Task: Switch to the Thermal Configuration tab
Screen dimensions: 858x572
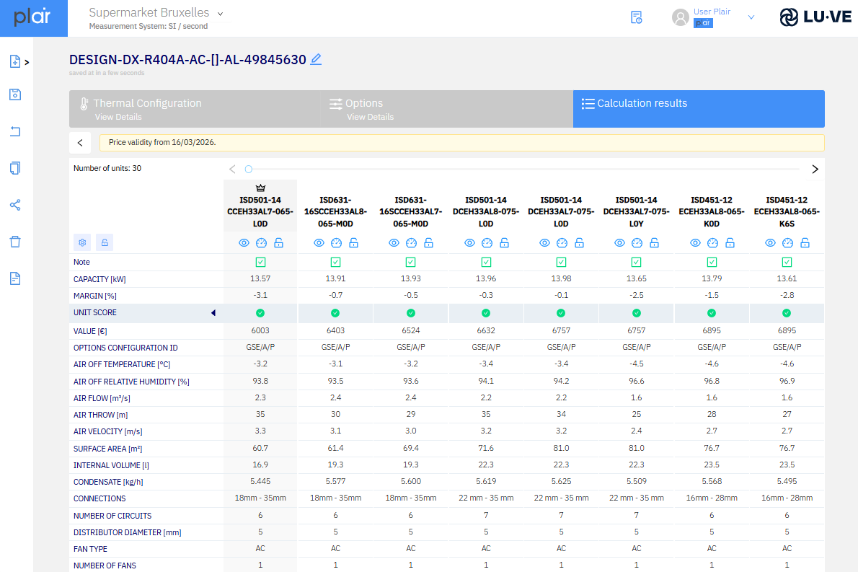Action: coord(195,109)
